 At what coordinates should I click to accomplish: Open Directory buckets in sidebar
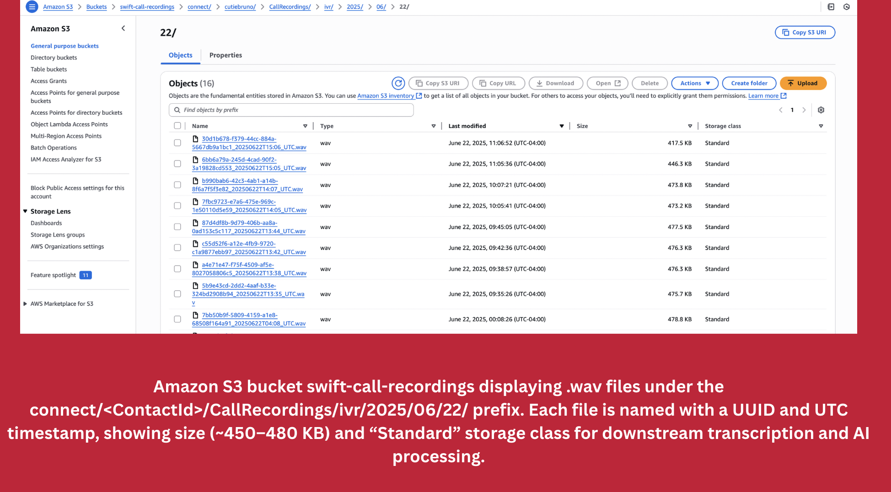tap(54, 58)
